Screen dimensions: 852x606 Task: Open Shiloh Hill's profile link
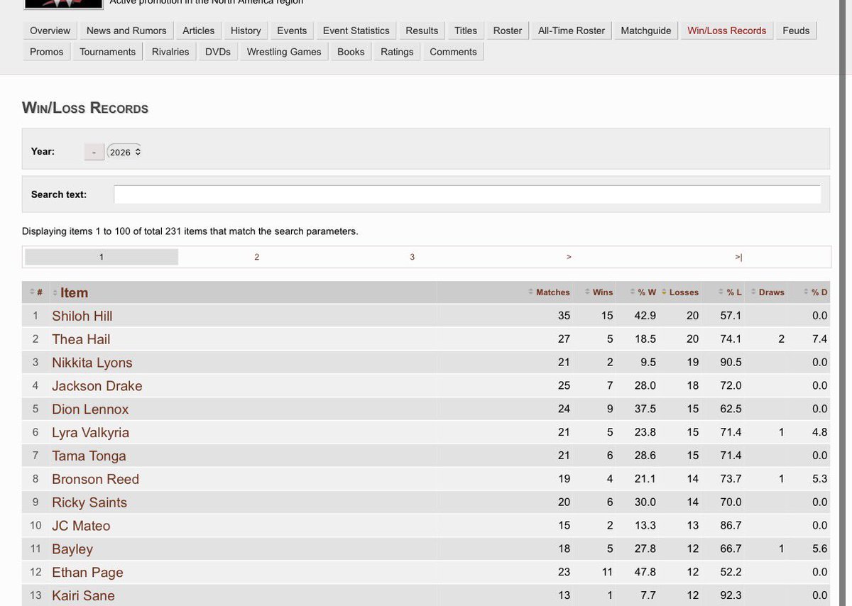pyautogui.click(x=82, y=316)
